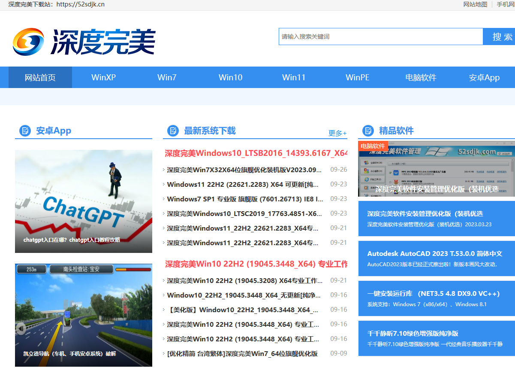This screenshot has height=377, width=515.
Task: Open the WinXP nav menu
Action: coord(104,77)
